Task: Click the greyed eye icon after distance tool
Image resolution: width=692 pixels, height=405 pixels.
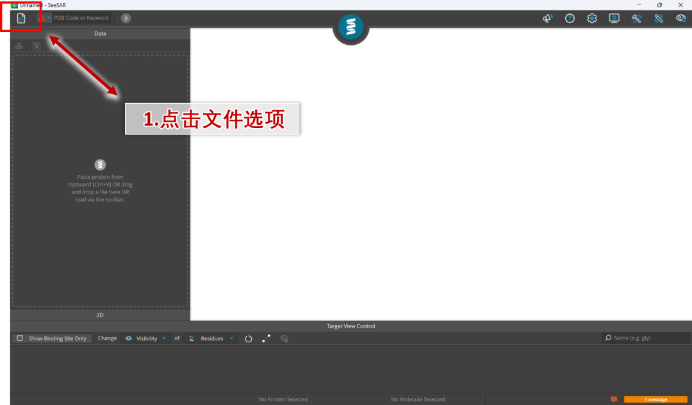Action: (284, 338)
